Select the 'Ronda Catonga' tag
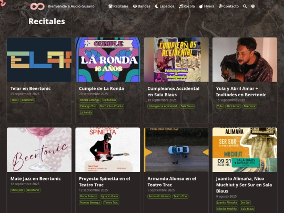The height and width of the screenshot is (213, 284). point(89,100)
